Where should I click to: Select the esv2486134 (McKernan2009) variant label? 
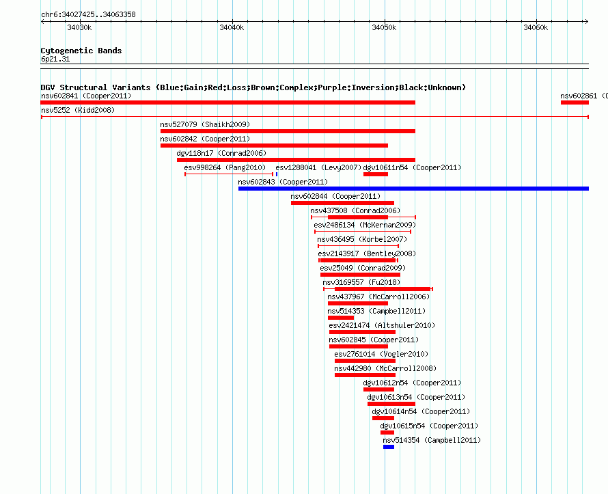click(x=365, y=225)
